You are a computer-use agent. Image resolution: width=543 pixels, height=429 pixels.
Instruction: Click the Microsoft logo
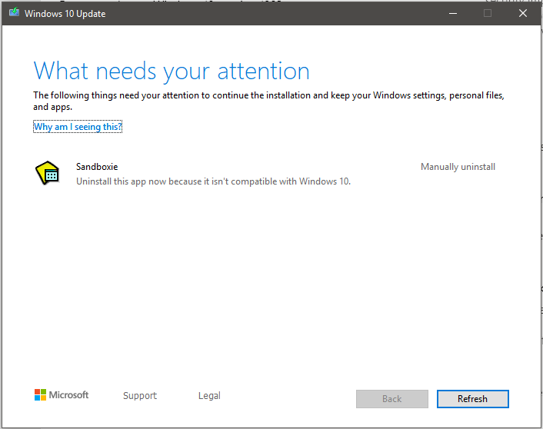62,394
